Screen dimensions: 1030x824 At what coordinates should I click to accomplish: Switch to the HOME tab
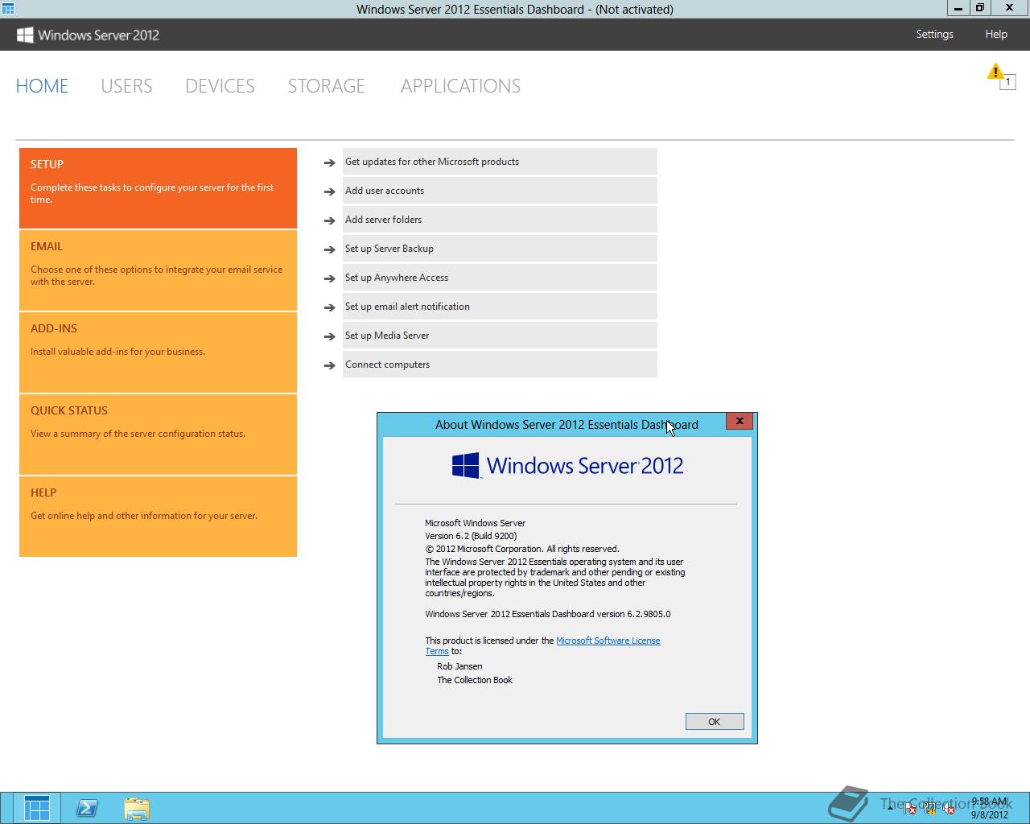point(42,86)
